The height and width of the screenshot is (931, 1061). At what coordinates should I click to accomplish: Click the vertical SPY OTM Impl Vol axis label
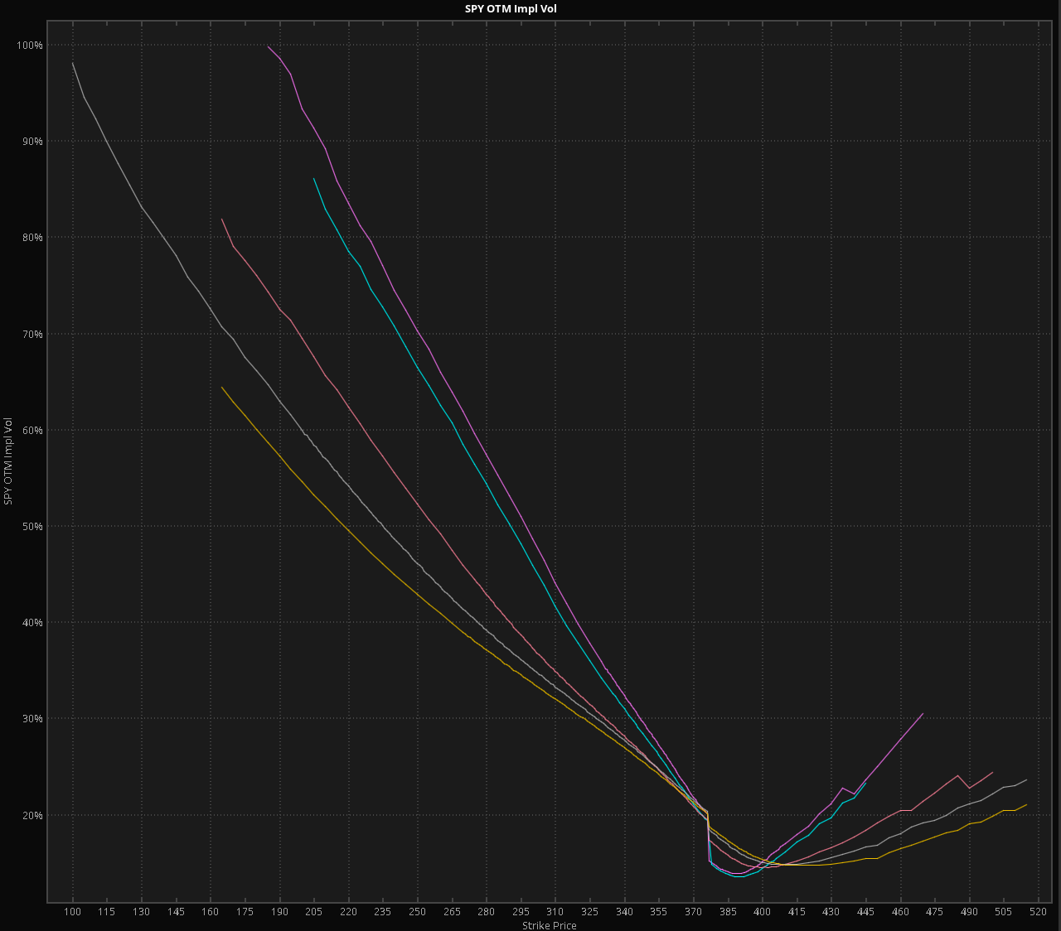click(8, 461)
